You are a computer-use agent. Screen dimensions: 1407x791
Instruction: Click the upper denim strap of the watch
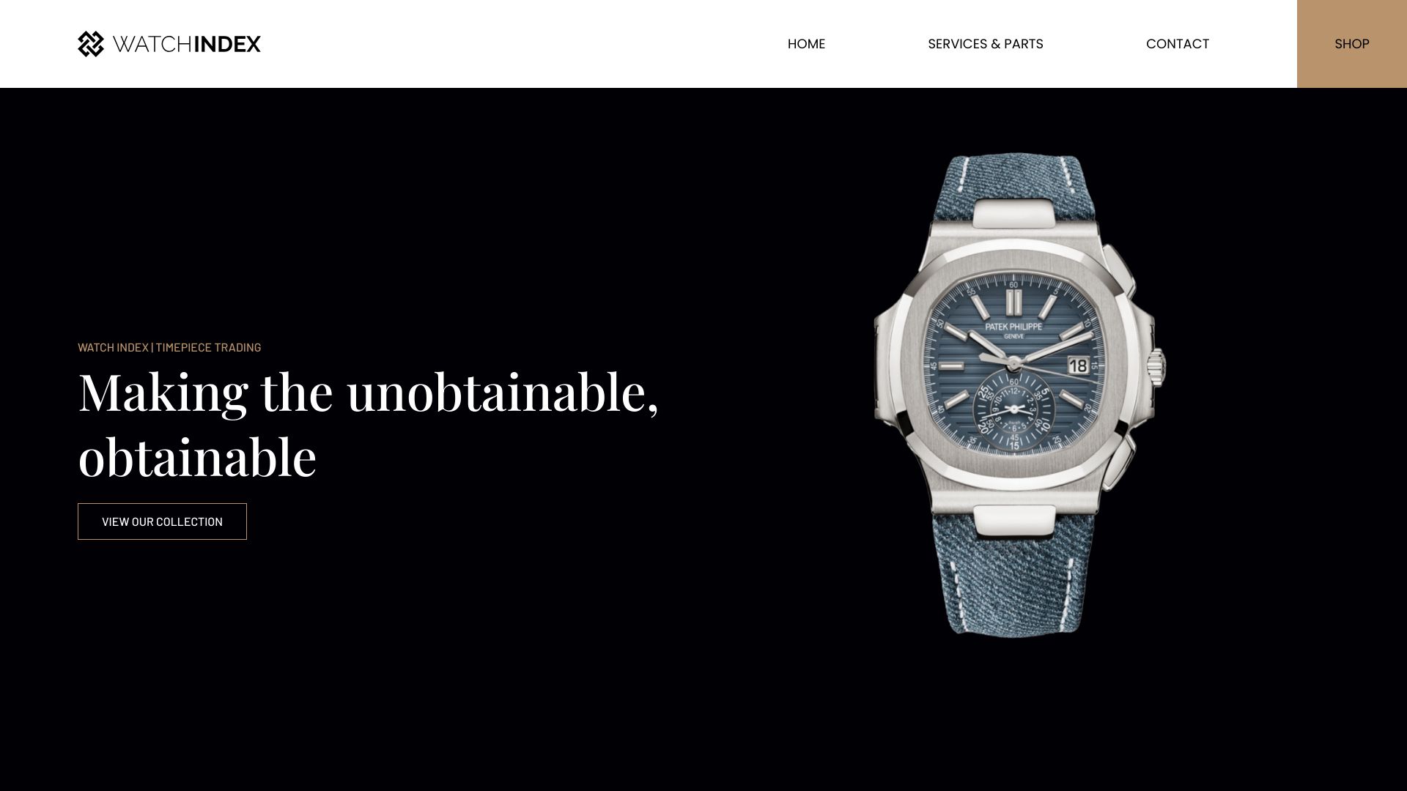[1014, 187]
